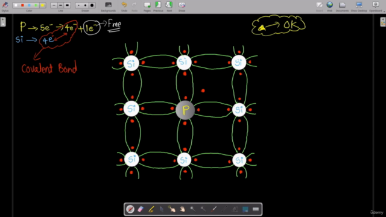This screenshot has width=386, height=217.
Task: Expand the right library panel tab
Action: [383, 22]
